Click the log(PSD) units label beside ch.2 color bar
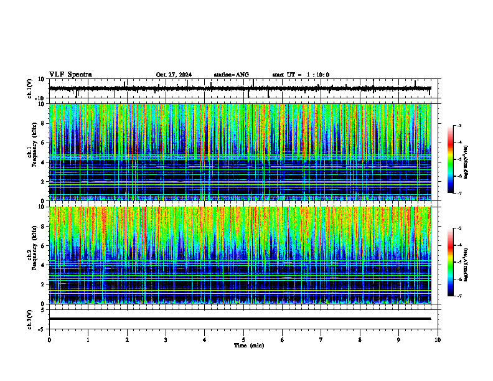Viewport: 493px width, 381px height. point(467,265)
